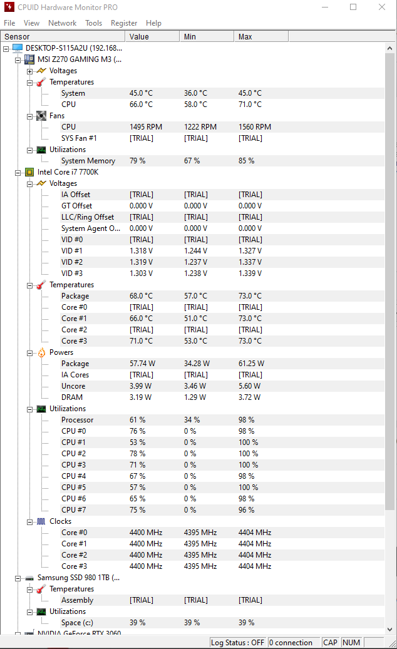
Task: Expand the motherboard Voltages node
Action: 30,71
